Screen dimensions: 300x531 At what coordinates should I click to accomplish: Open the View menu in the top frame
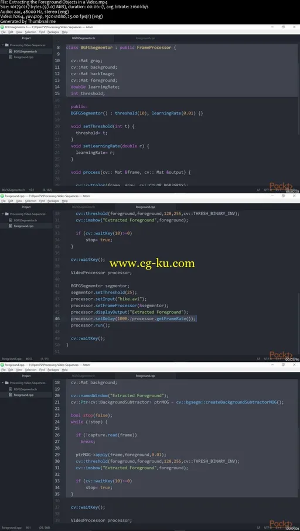[x=19, y=32]
